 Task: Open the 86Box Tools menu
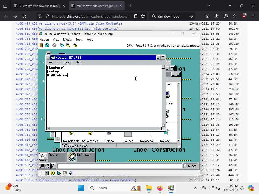tap(79, 40)
